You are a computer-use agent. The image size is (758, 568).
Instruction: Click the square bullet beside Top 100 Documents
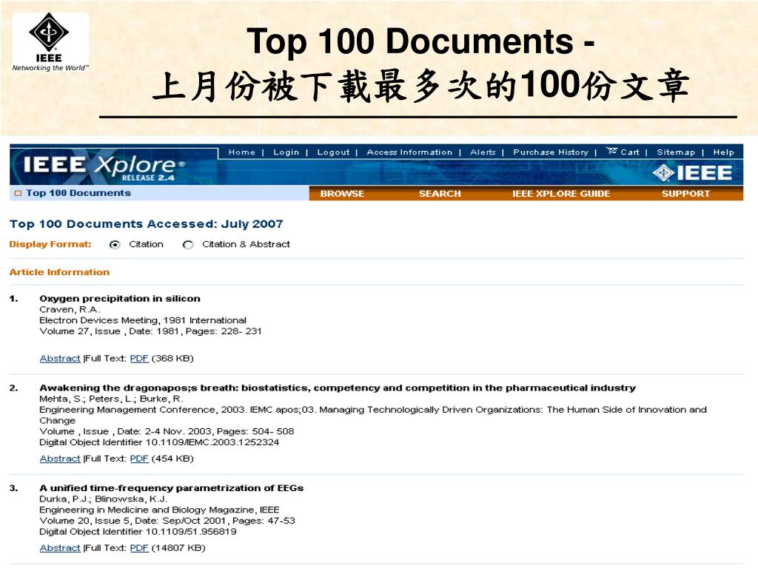[19, 193]
